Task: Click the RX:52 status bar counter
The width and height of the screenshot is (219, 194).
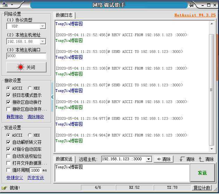Action: coord(135,188)
